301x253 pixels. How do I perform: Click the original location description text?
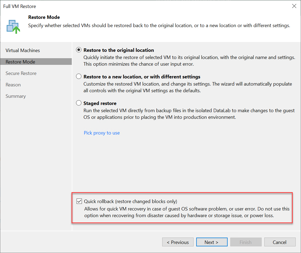coord(189,61)
